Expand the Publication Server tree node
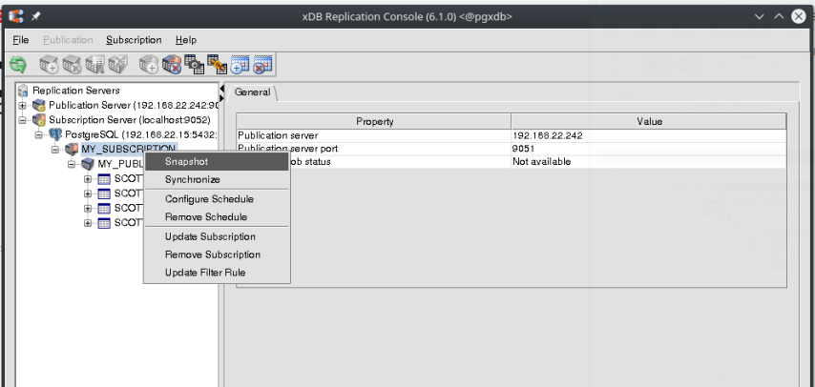 click(22, 106)
